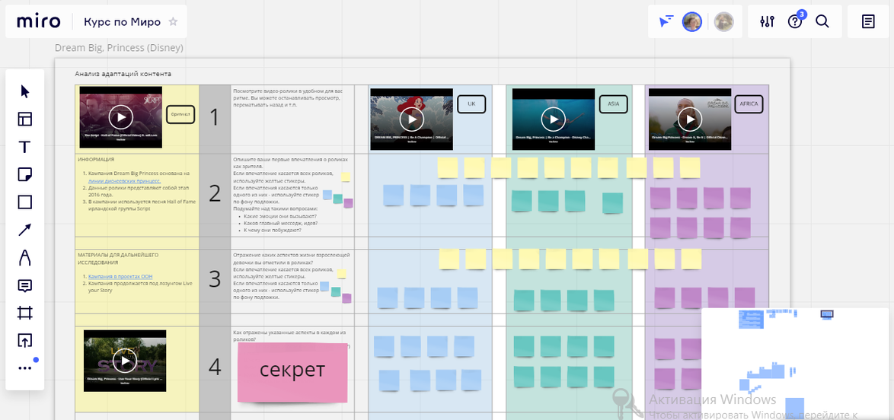The width and height of the screenshot is (894, 420).
Task: Select the AFRICA label box
Action: point(749,104)
